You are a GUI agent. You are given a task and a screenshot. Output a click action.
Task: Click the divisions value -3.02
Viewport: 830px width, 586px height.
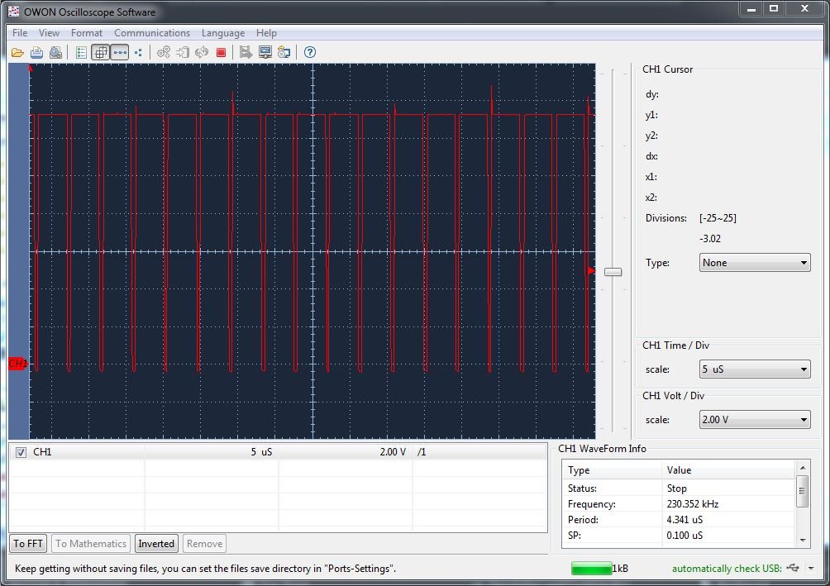point(710,239)
